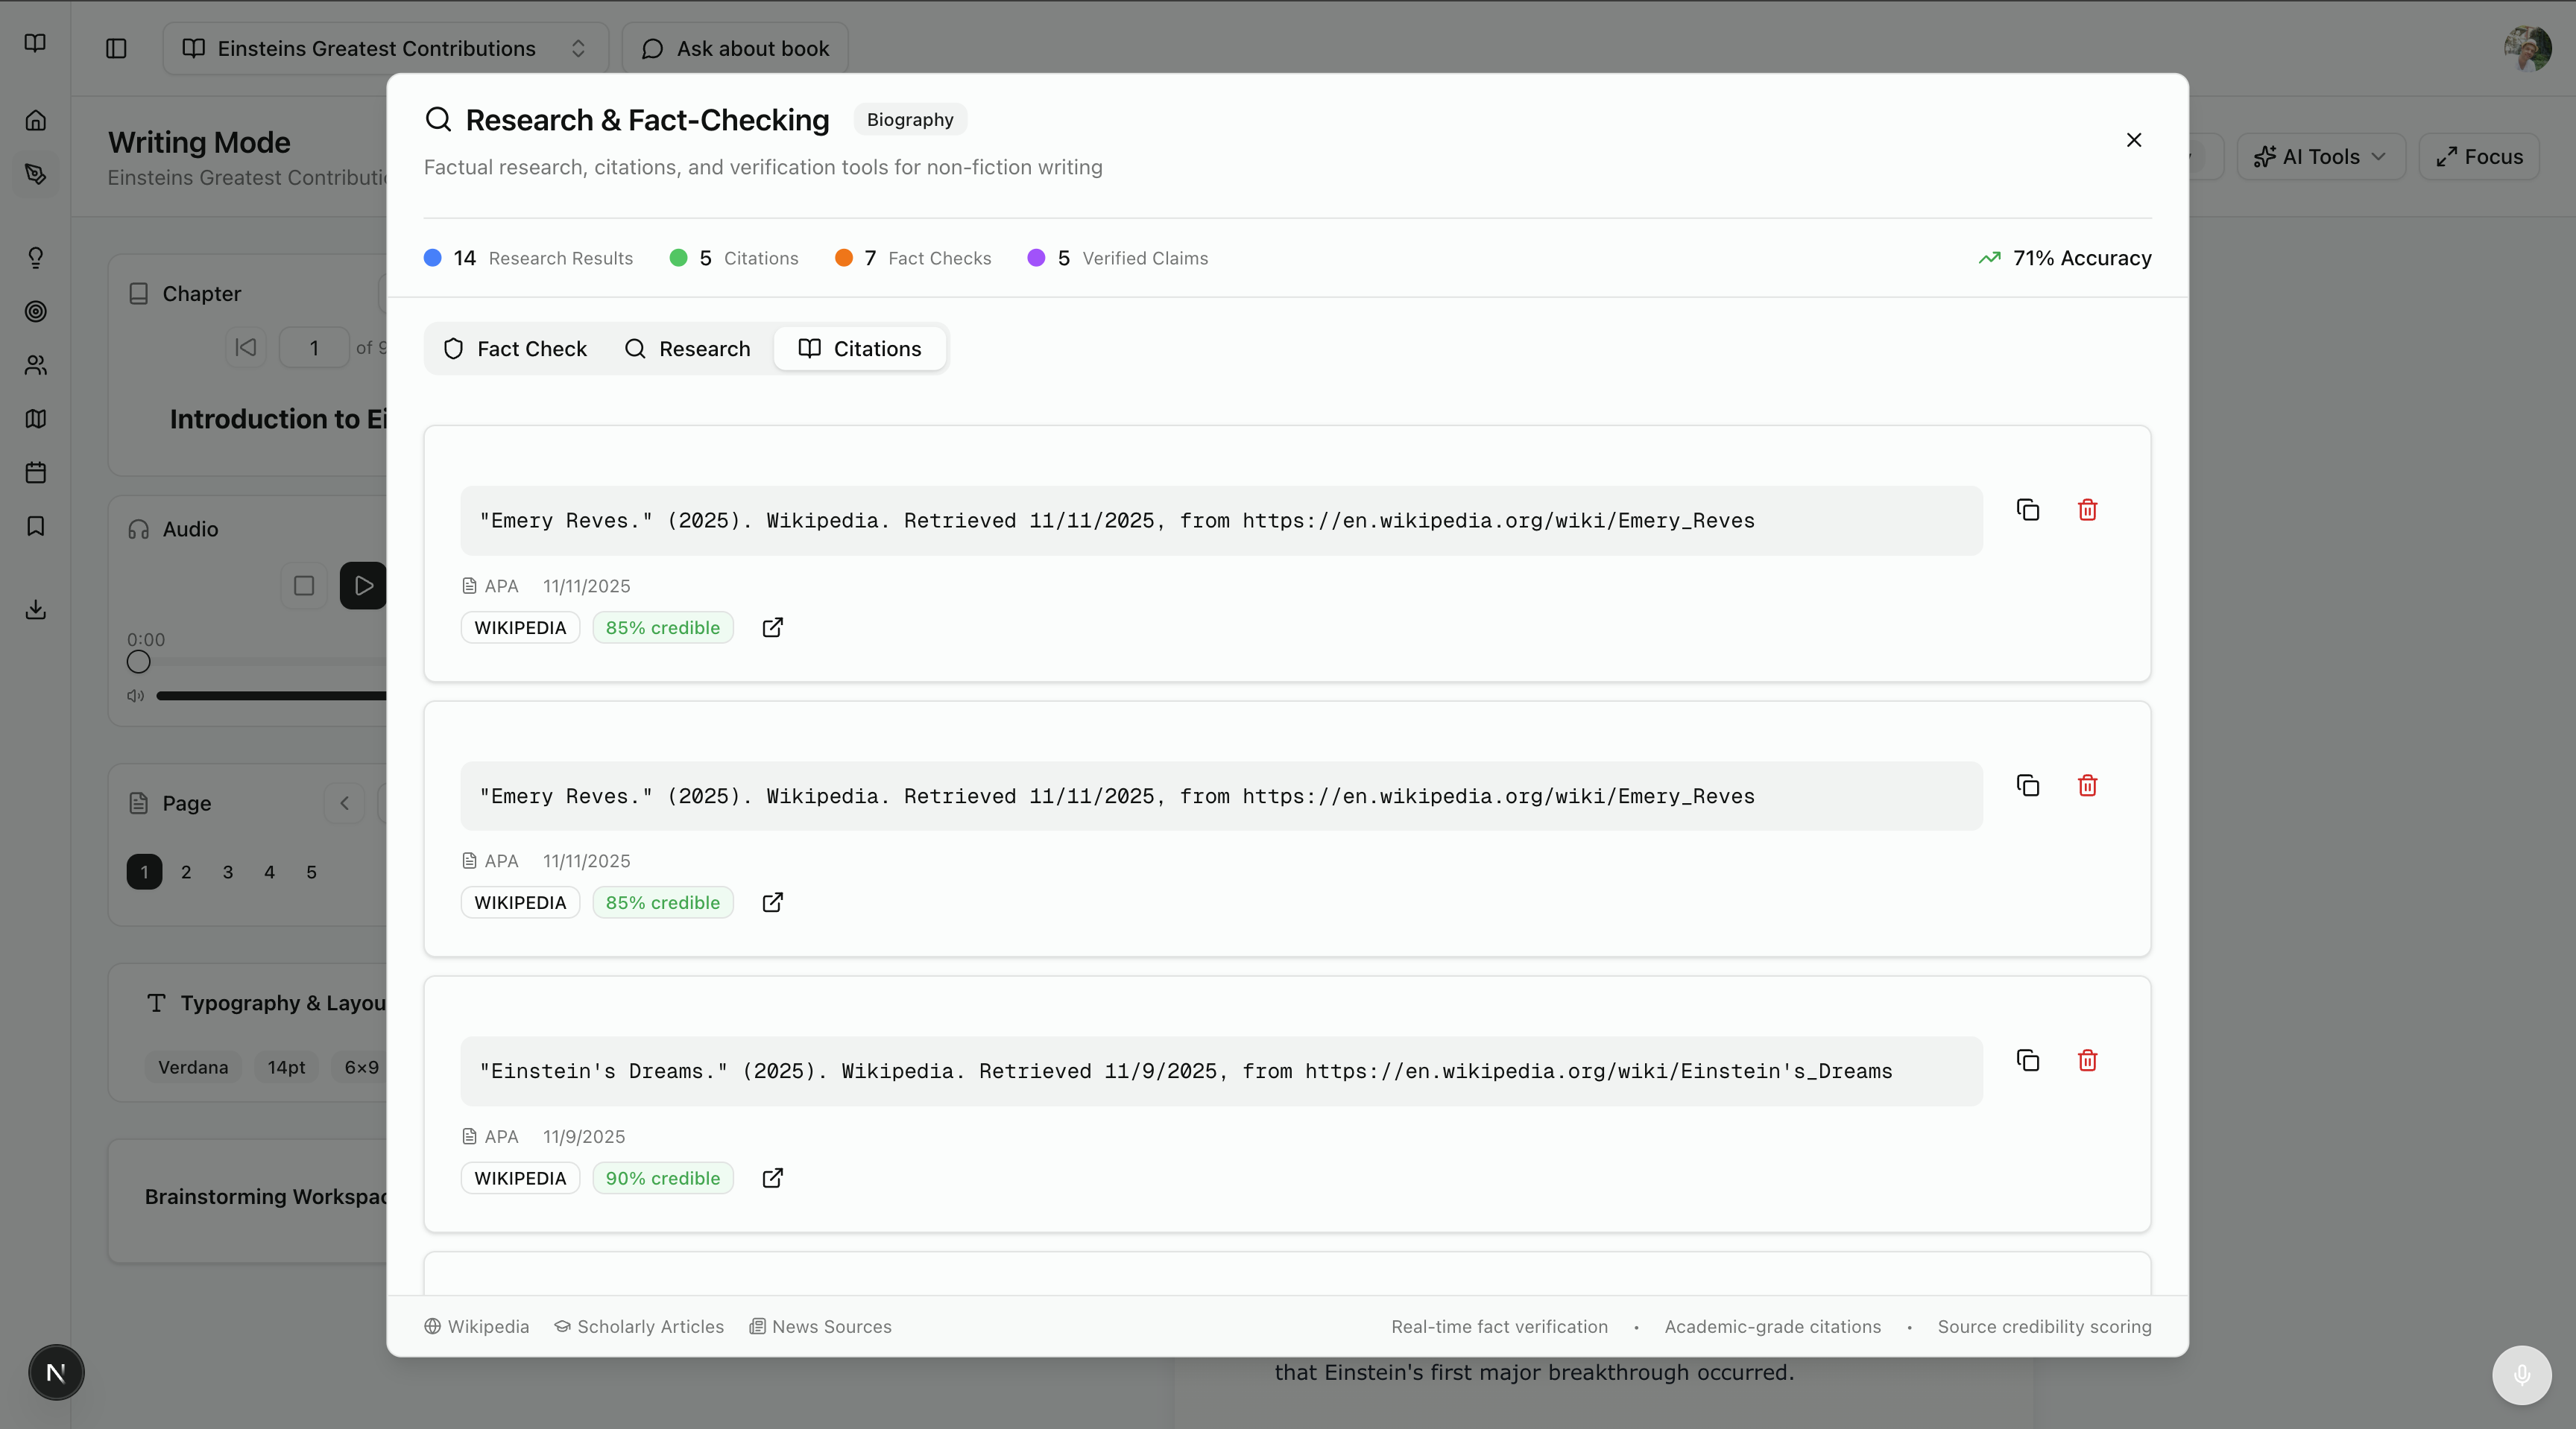2576x1429 pixels.
Task: Open the lightbulb ideas panel
Action: (36, 258)
